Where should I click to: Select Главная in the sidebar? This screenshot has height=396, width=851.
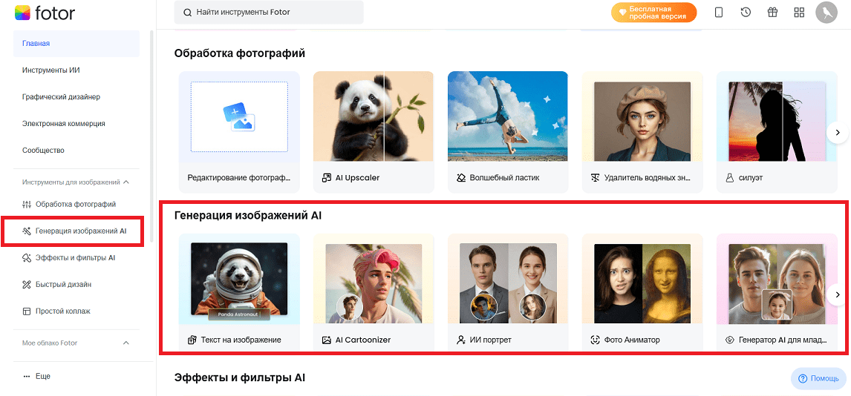point(76,43)
